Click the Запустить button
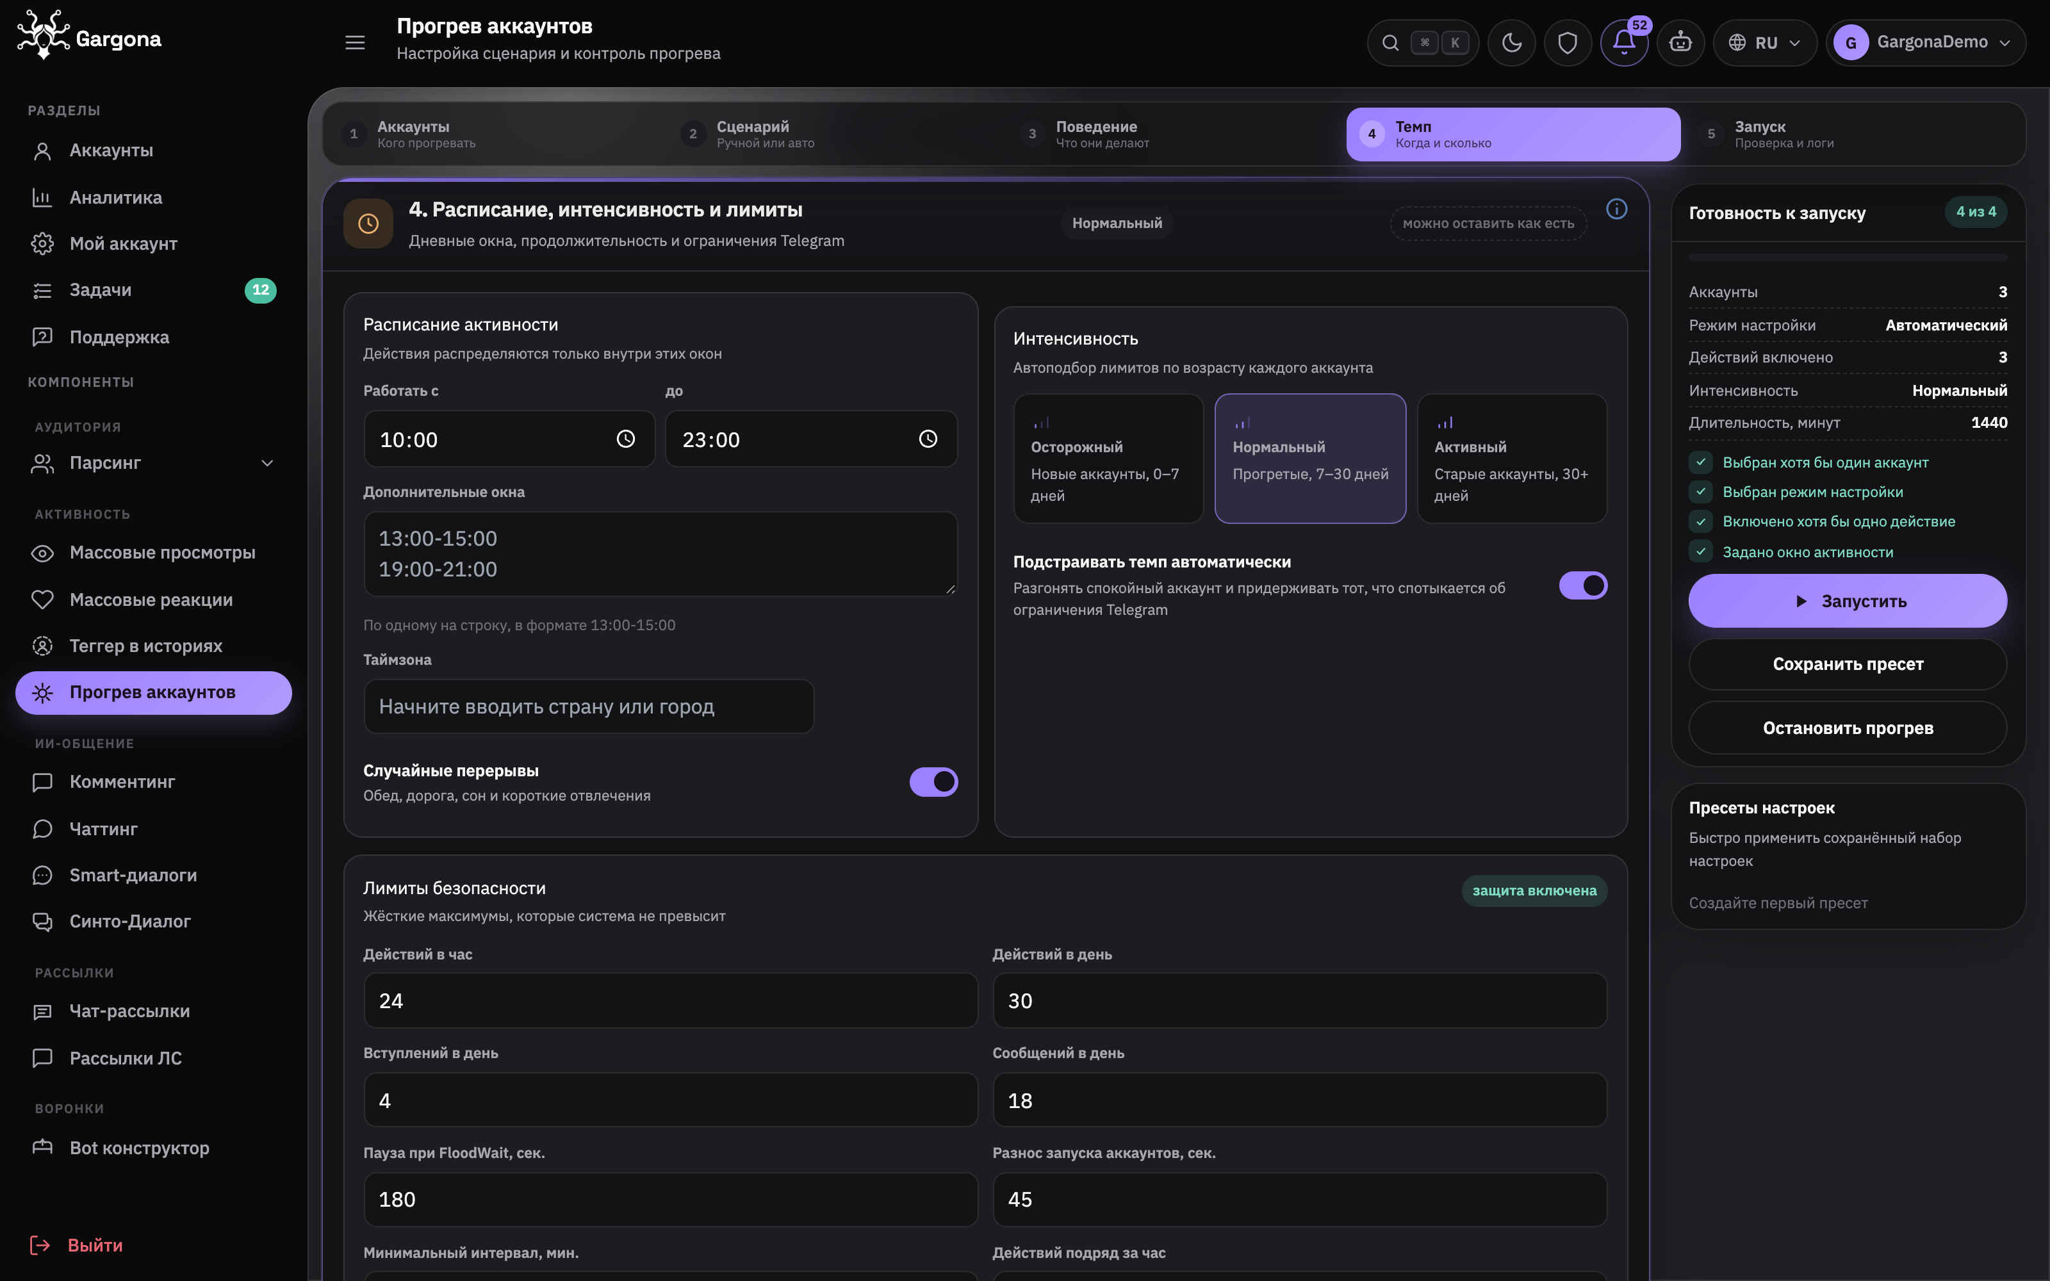 pyautogui.click(x=1848, y=601)
